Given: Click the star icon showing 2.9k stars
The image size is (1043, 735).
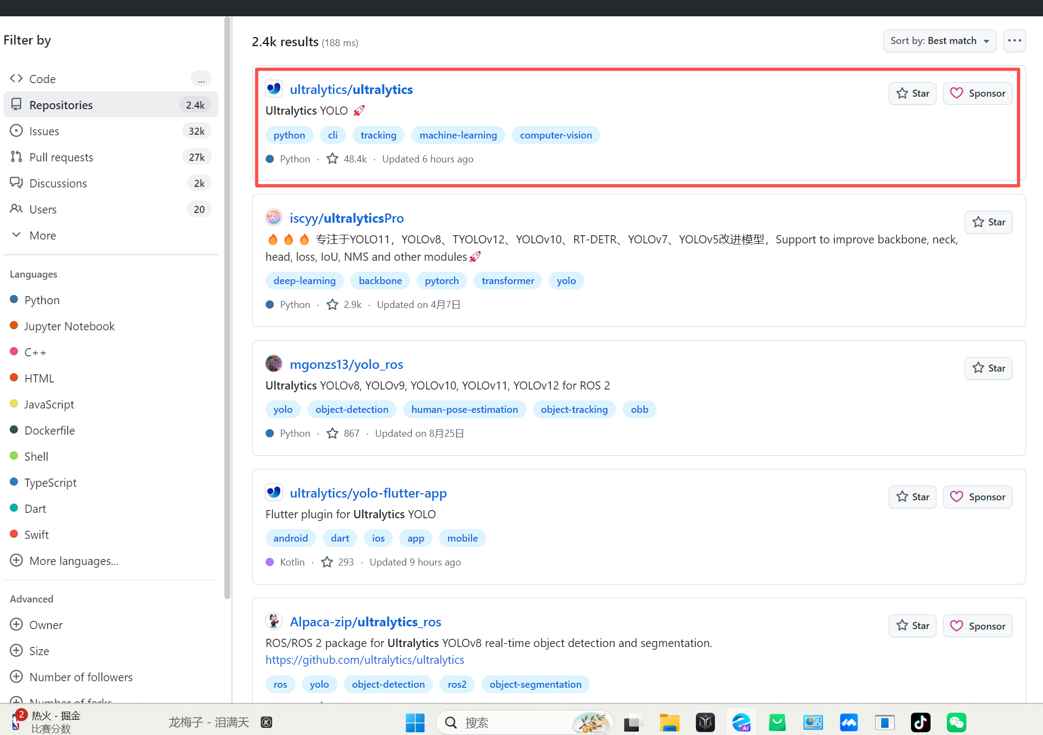Looking at the screenshot, I should coord(332,304).
